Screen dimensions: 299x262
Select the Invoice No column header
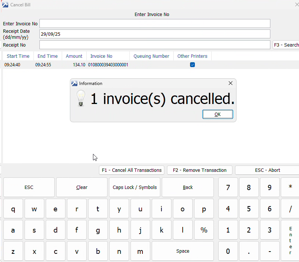coord(101,56)
